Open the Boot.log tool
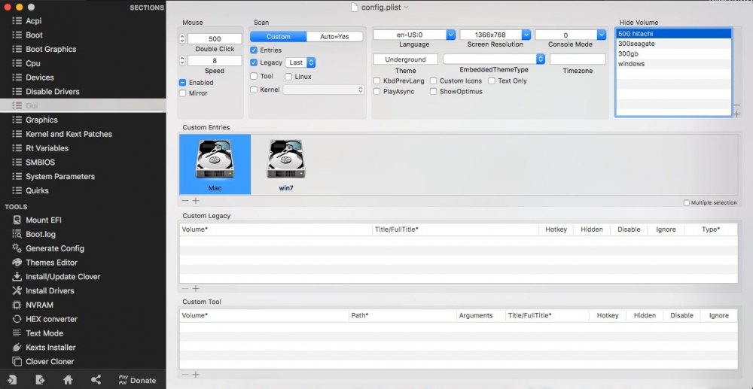The width and height of the screenshot is (753, 389). pyautogui.click(x=41, y=234)
